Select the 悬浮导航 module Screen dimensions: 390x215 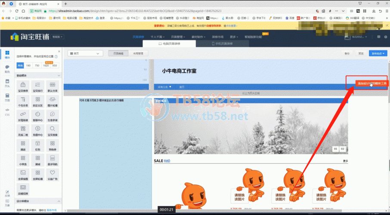pos(53,160)
